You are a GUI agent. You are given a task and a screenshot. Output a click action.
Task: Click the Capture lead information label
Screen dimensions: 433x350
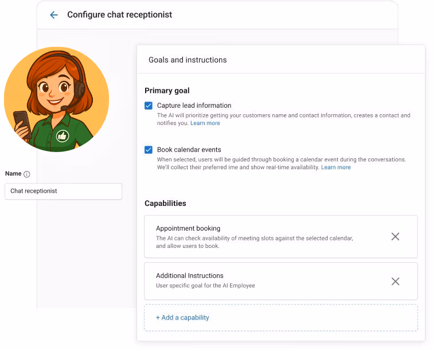click(x=194, y=106)
